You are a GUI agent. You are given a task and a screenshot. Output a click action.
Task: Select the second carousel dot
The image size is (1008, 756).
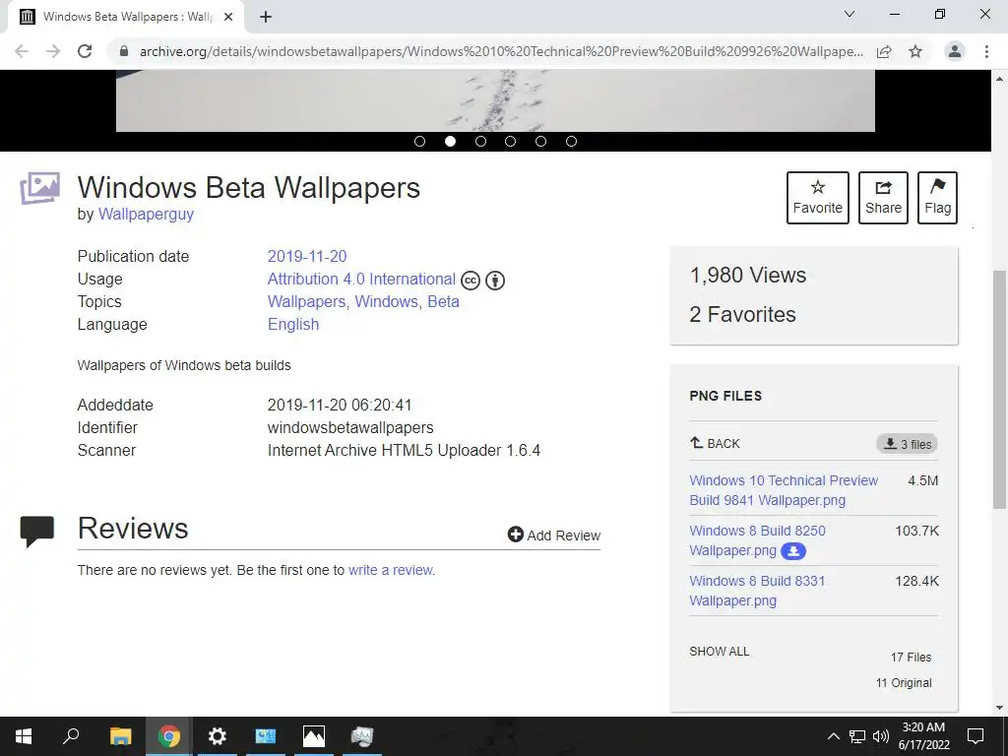point(450,142)
